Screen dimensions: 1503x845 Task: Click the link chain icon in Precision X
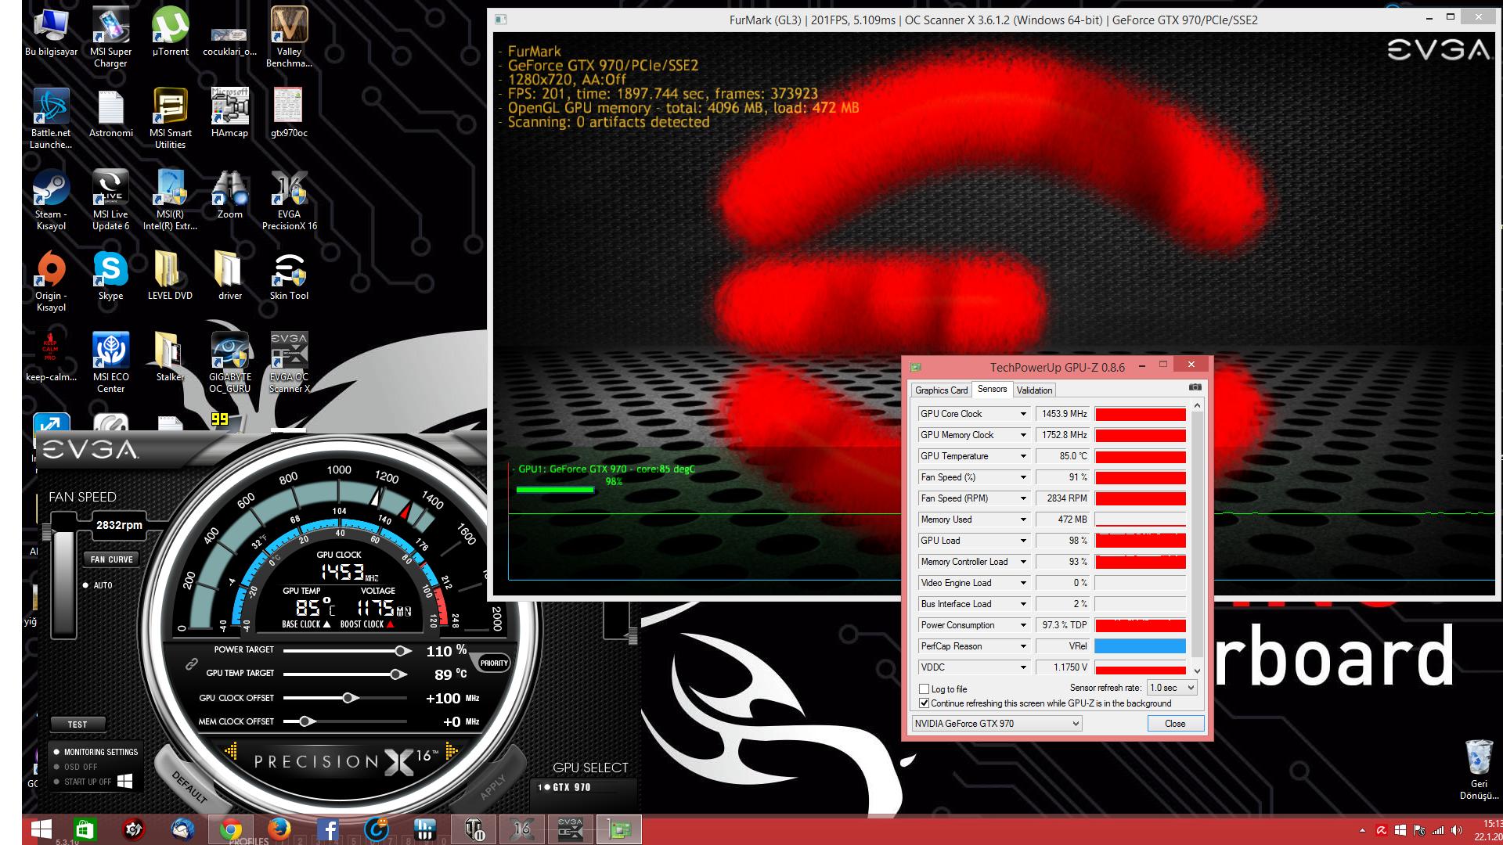(190, 663)
